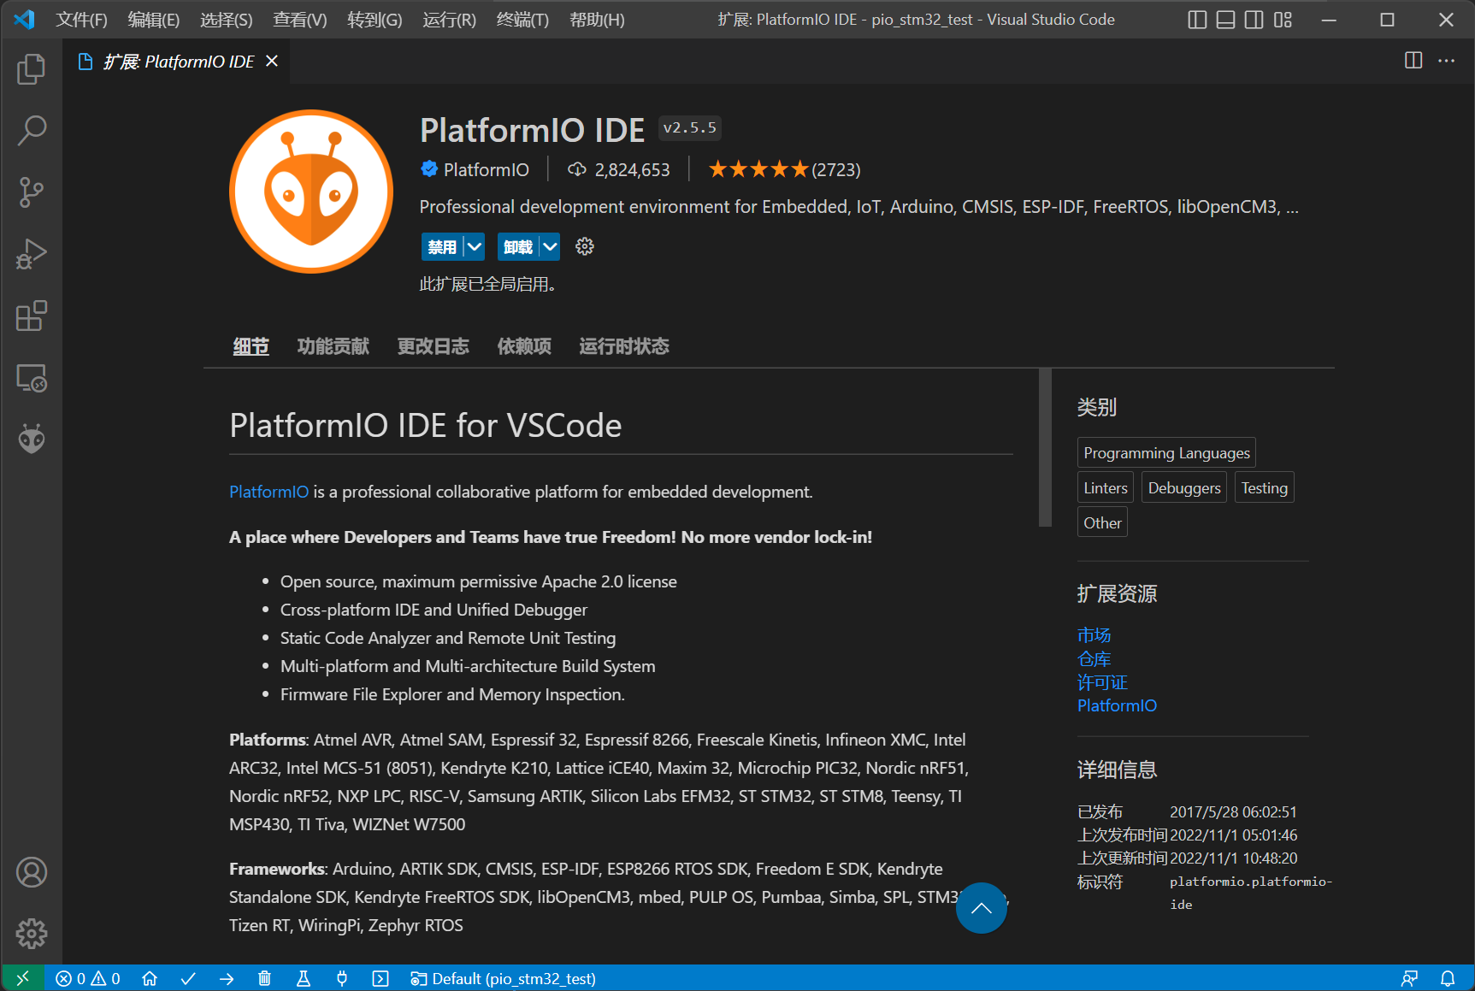Open the 仓库 repository link
The image size is (1475, 991).
[1094, 659]
